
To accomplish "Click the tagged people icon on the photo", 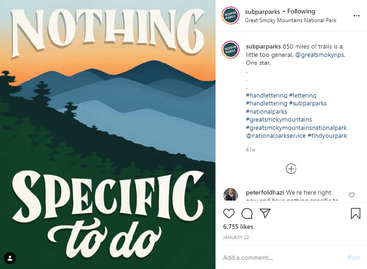I will tap(10, 258).
